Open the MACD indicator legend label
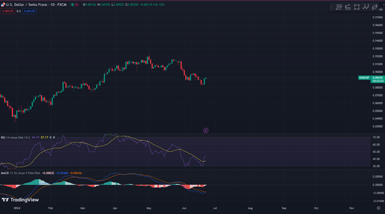Image resolution: width=385 pixels, height=214 pixels. point(6,172)
